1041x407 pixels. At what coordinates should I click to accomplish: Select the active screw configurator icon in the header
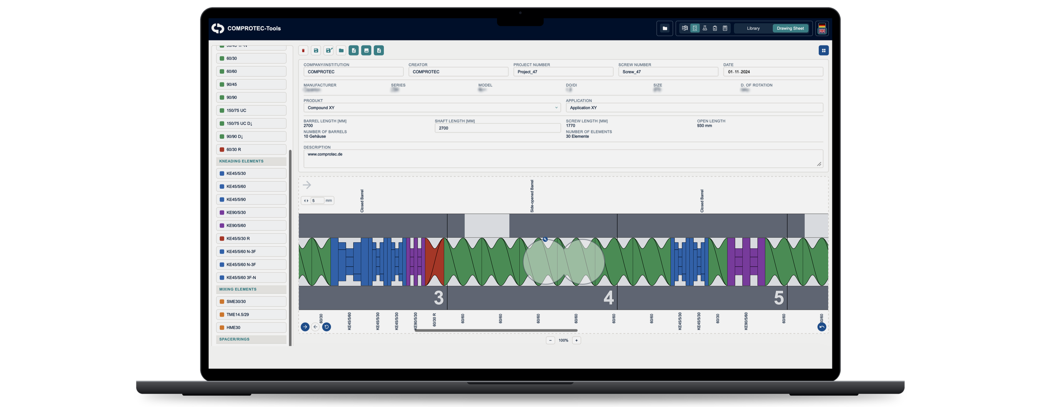point(695,28)
